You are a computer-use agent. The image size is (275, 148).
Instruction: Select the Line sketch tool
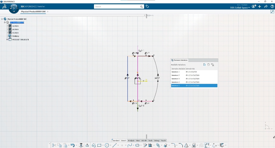[115, 145]
